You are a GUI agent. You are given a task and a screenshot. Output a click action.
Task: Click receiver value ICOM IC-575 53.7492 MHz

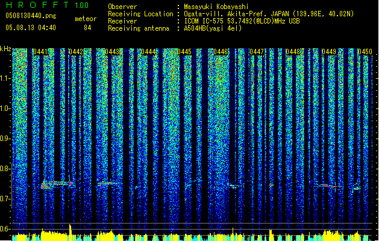tap(242, 21)
